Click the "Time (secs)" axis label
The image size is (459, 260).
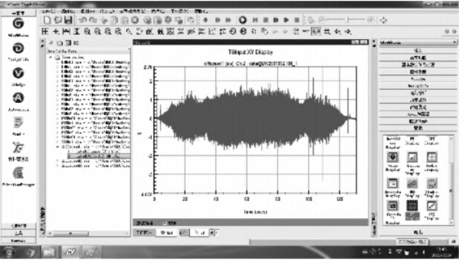255,212
